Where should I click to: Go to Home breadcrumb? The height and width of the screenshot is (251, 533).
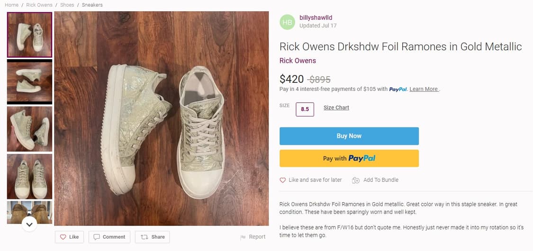pyautogui.click(x=11, y=5)
